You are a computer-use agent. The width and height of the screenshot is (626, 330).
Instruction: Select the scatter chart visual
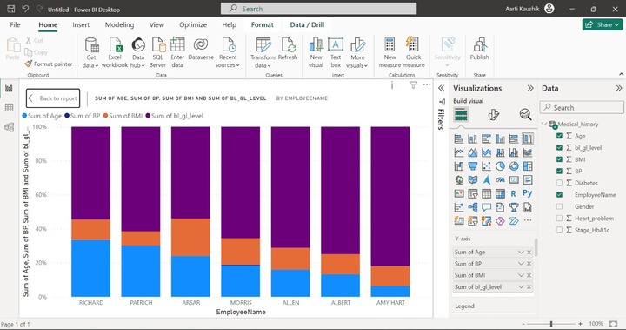tap(486, 166)
